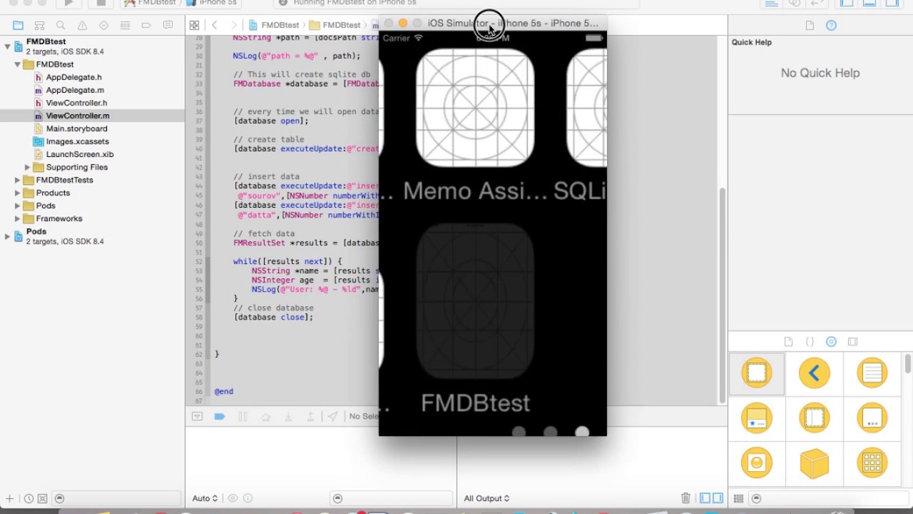The height and width of the screenshot is (514, 913).
Task: Go forward in editor history
Action: coord(233,25)
